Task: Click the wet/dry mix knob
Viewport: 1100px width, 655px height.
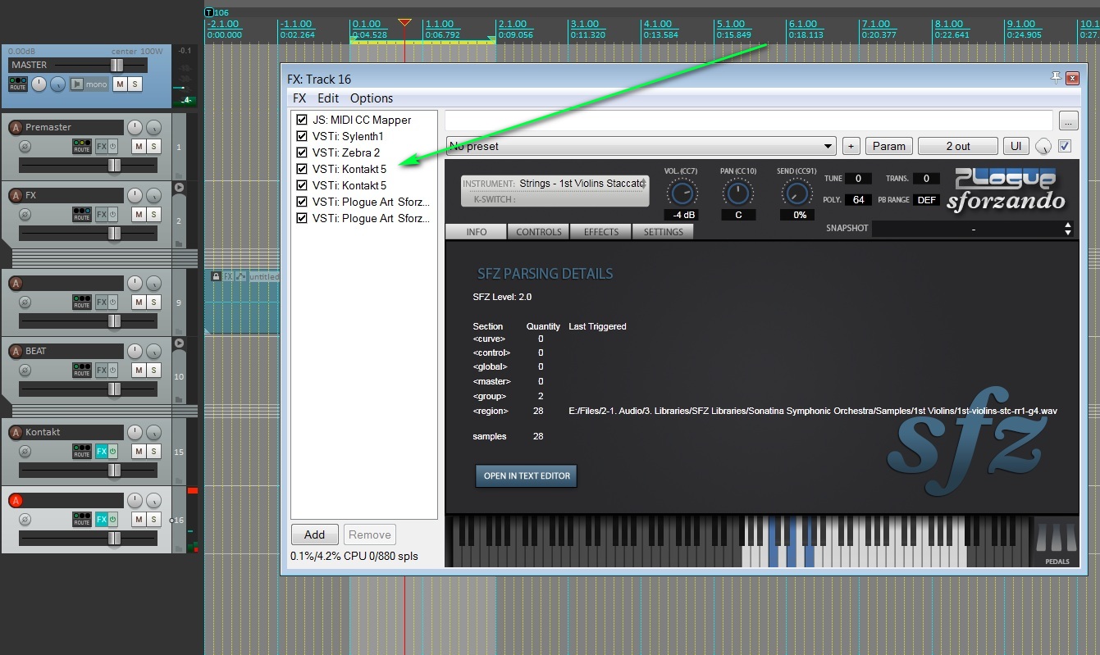Action: [x=1043, y=147]
